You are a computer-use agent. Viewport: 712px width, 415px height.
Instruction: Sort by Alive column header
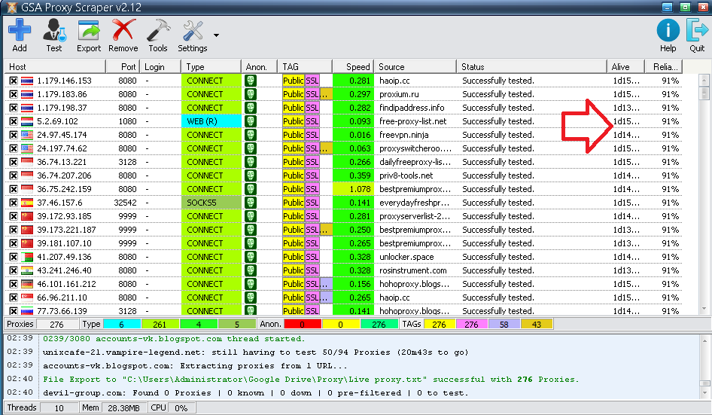click(625, 67)
